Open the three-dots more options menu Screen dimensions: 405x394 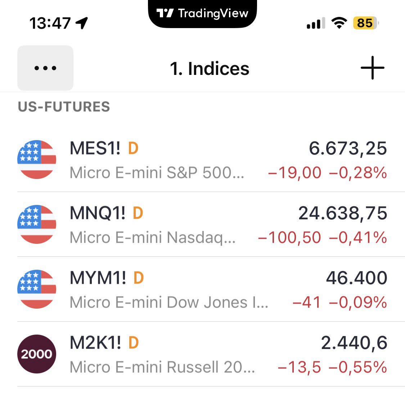click(x=45, y=68)
